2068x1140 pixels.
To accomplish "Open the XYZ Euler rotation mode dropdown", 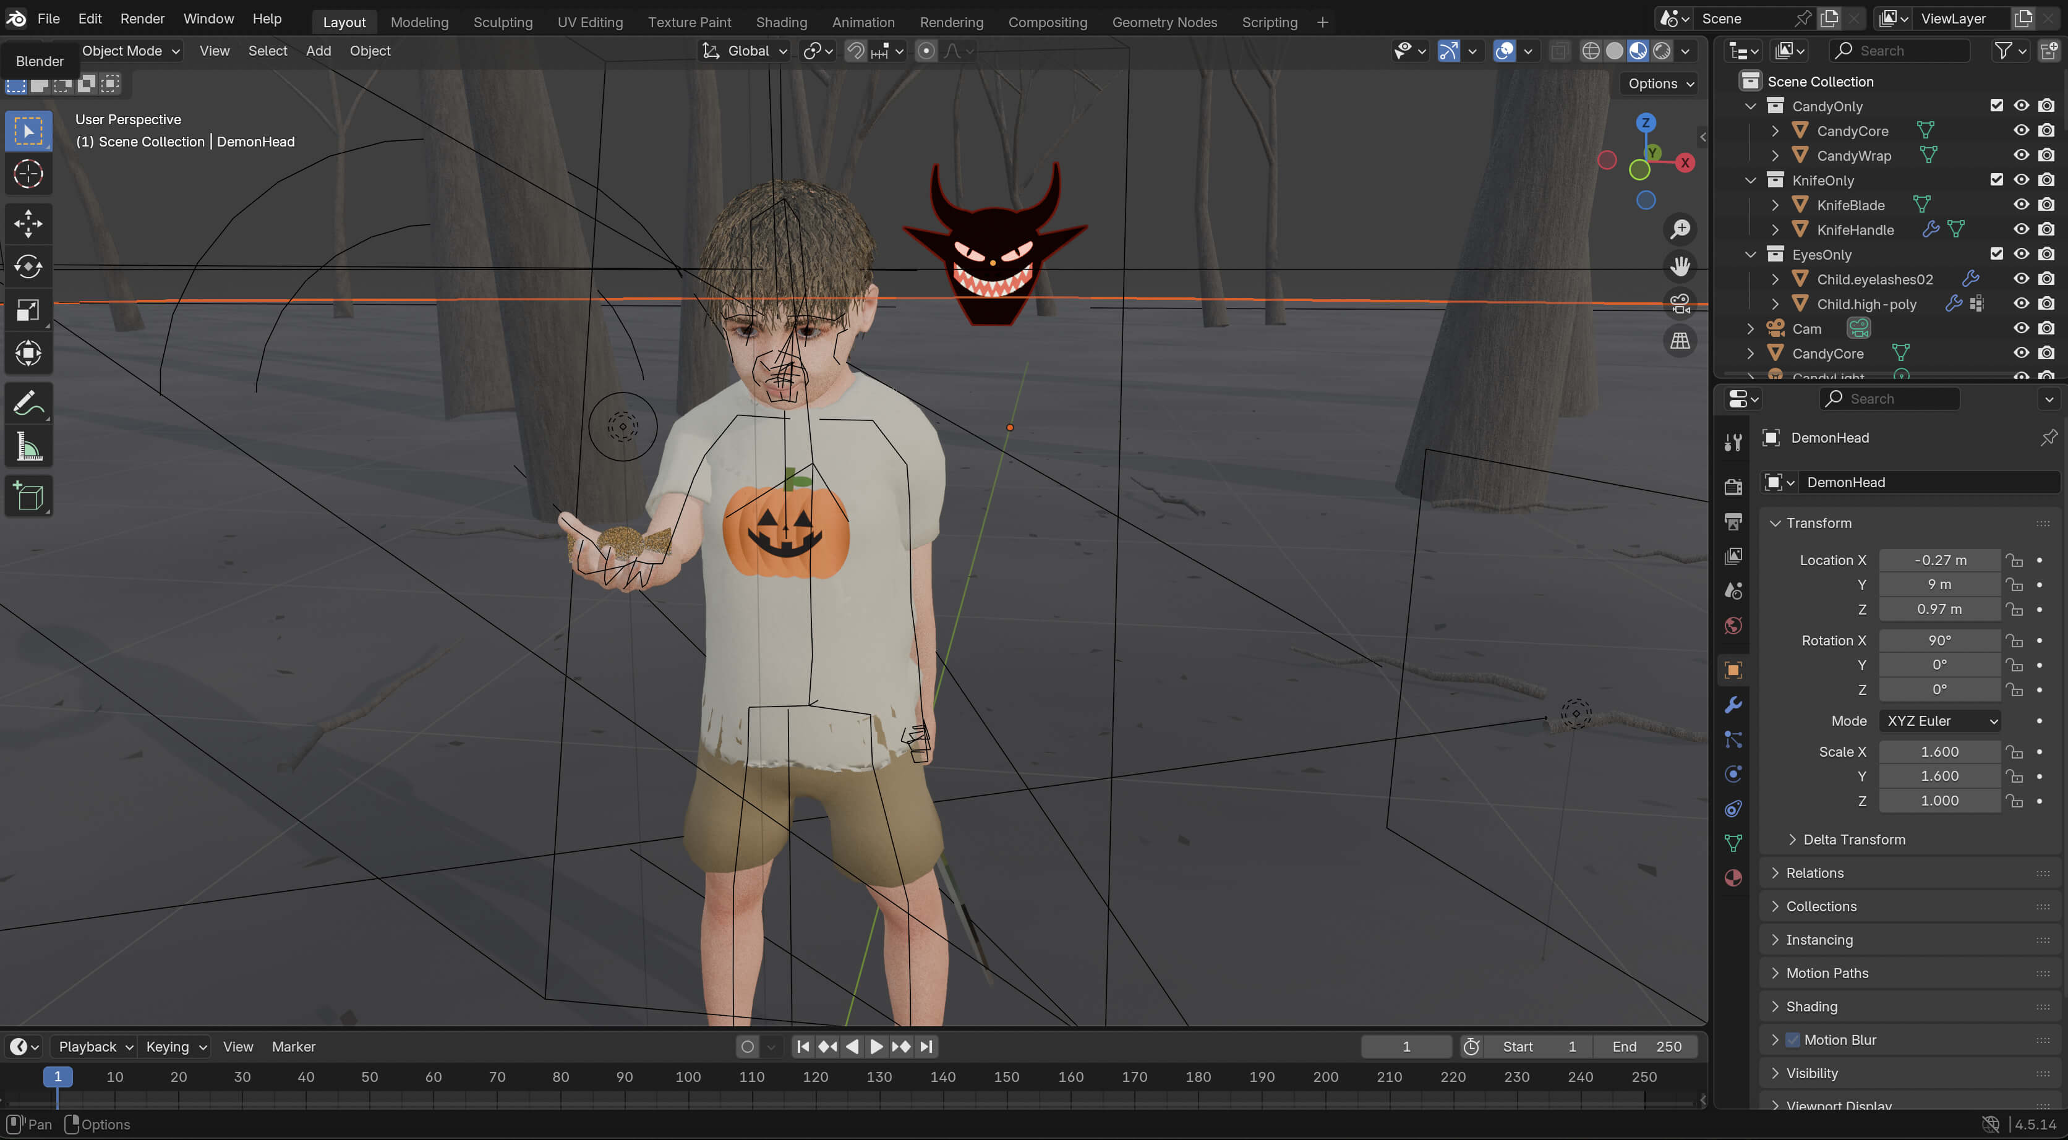I will coord(1939,721).
